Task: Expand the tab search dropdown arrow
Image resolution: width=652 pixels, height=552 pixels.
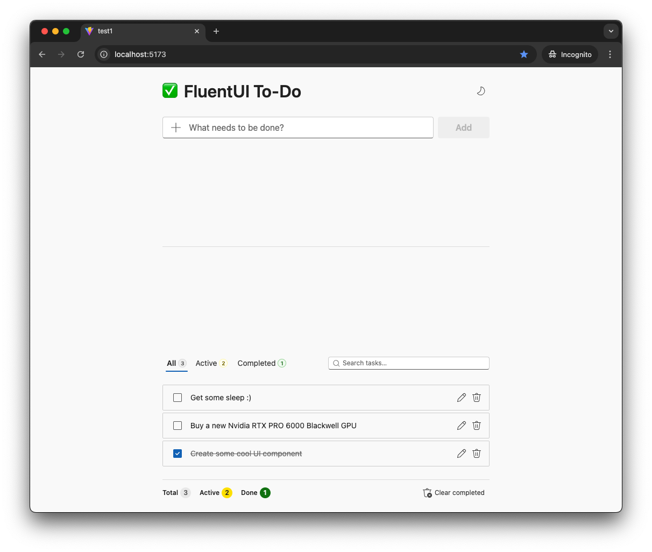Action: point(611,31)
